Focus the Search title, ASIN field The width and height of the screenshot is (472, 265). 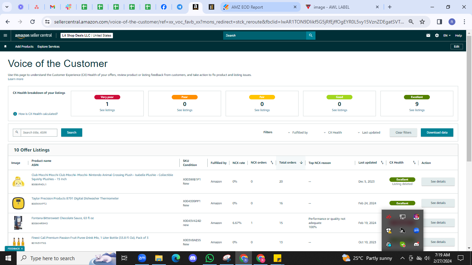click(39, 132)
